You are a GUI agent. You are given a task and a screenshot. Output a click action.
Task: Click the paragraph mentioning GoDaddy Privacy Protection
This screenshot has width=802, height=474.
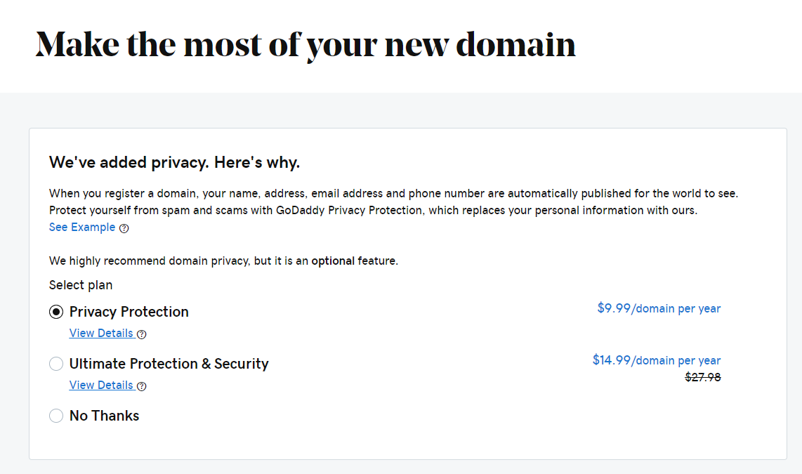coord(373,202)
